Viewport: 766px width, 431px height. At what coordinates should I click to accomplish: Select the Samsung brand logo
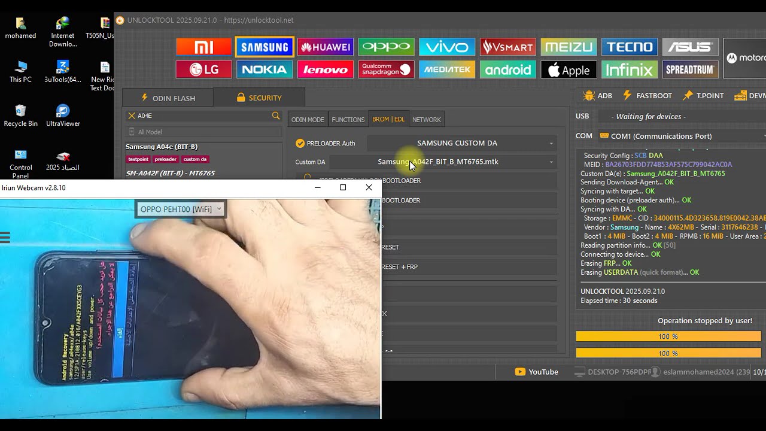click(265, 47)
